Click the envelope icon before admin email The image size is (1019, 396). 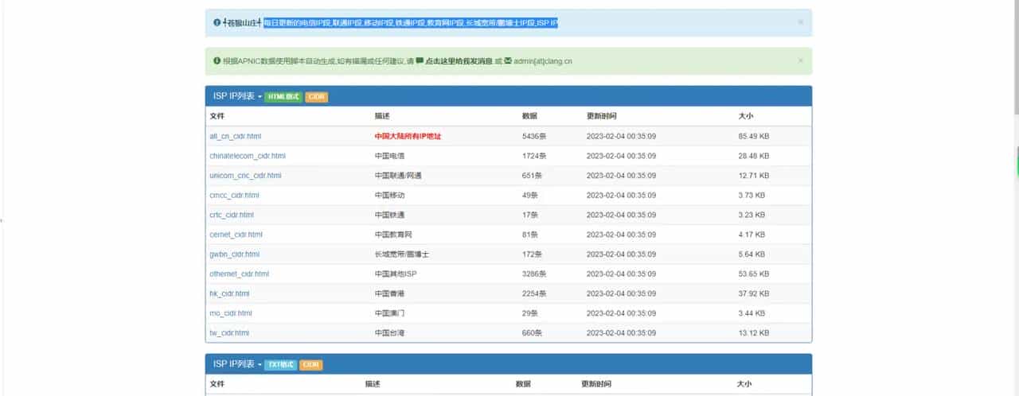click(x=508, y=60)
